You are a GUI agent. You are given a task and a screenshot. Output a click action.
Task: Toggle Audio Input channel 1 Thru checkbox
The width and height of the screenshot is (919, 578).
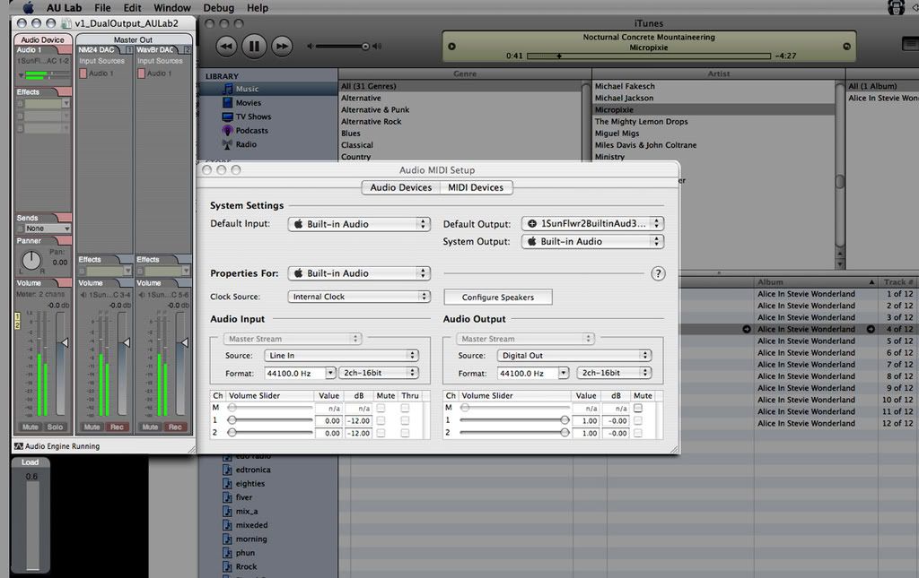point(405,420)
